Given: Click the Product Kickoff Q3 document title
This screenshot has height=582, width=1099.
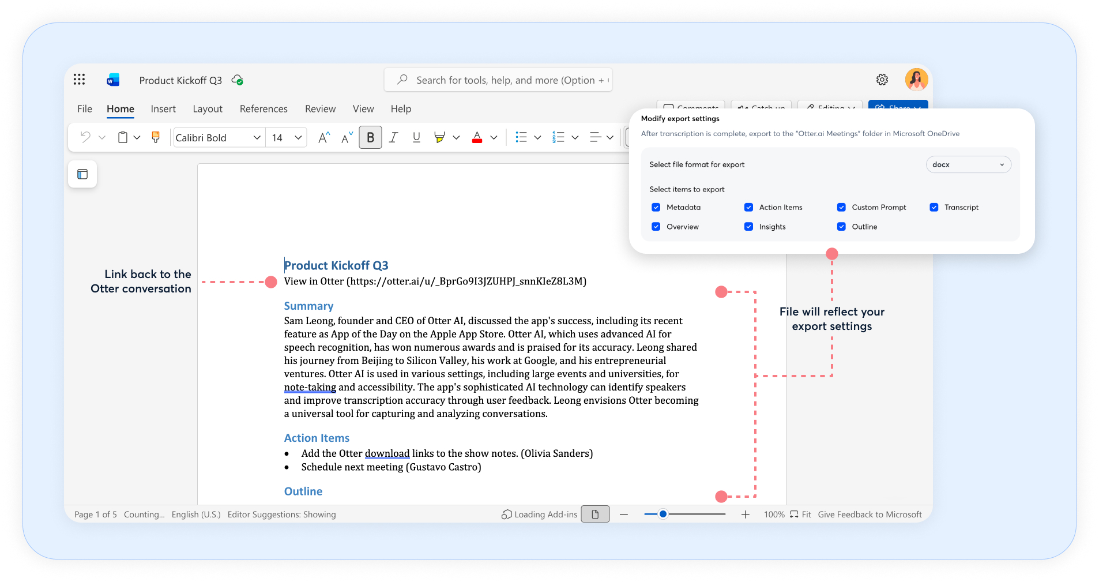Looking at the screenshot, I should pos(180,80).
